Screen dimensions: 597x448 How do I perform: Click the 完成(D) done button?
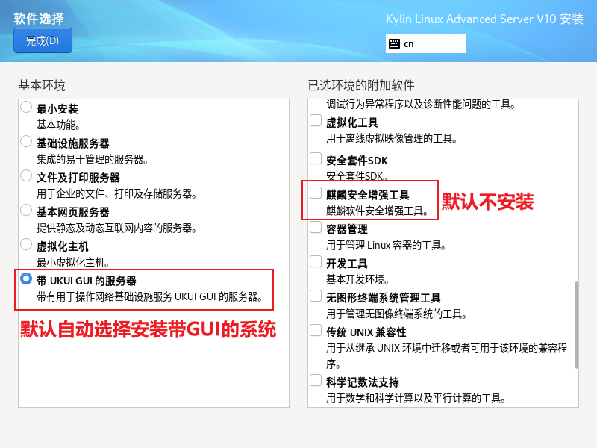click(43, 40)
